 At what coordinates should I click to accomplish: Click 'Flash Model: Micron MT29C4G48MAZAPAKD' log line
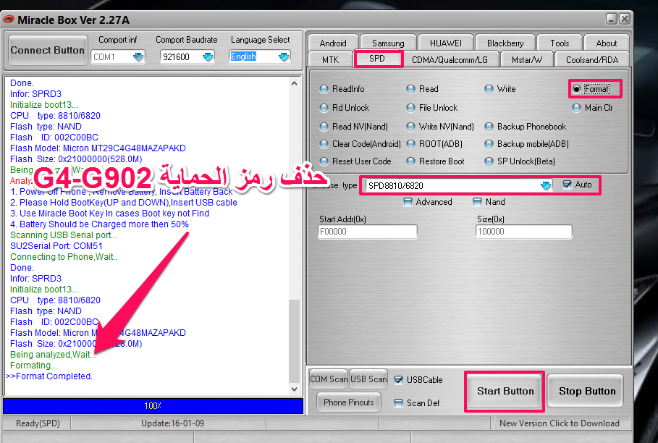pos(98,148)
